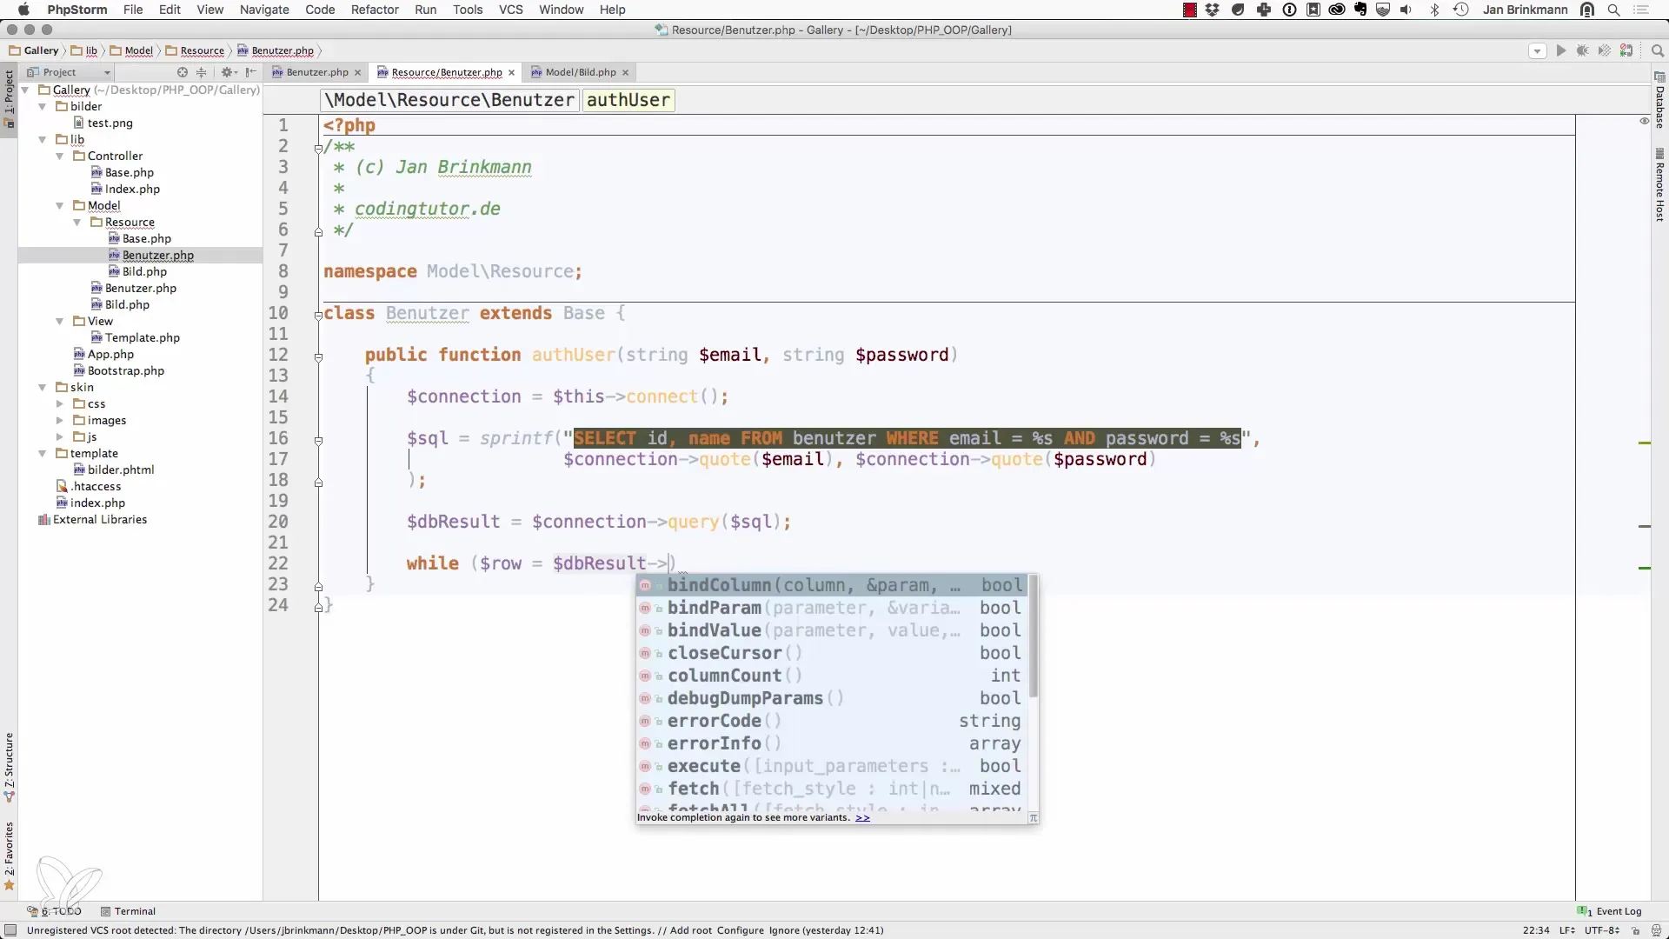This screenshot has height=939, width=1669.
Task: Expand the images folder
Action: [59, 420]
